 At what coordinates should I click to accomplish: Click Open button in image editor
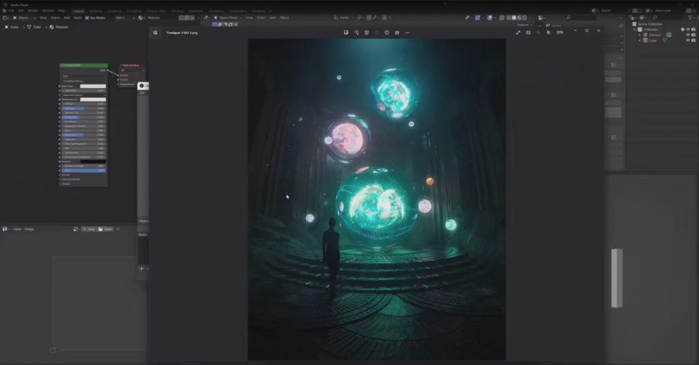(106, 229)
